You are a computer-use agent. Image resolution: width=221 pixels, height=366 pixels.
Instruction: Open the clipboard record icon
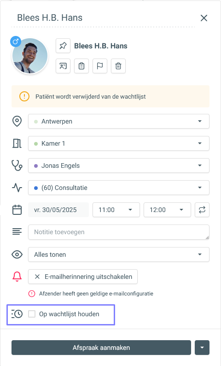pos(81,66)
